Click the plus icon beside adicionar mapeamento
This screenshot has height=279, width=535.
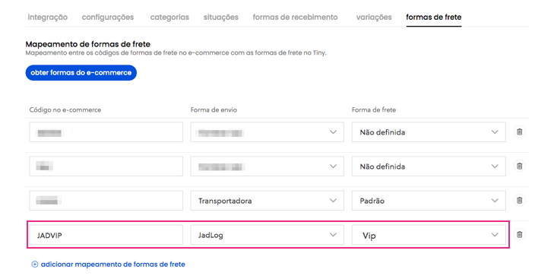pyautogui.click(x=34, y=265)
